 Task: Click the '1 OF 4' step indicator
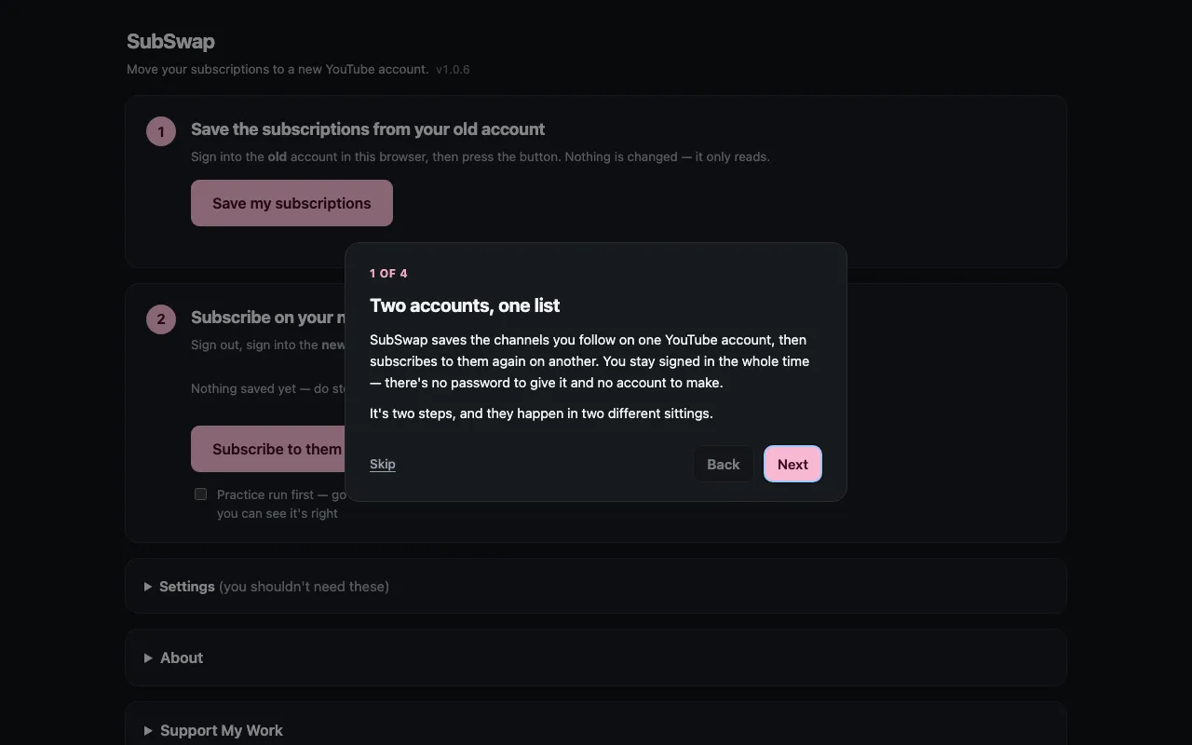pos(388,273)
